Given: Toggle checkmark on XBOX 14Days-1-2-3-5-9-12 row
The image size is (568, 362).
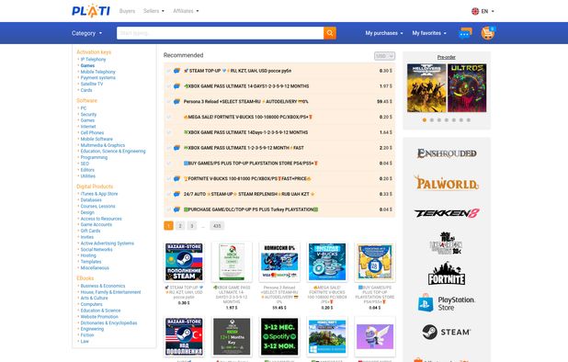Looking at the screenshot, I should 168,132.
